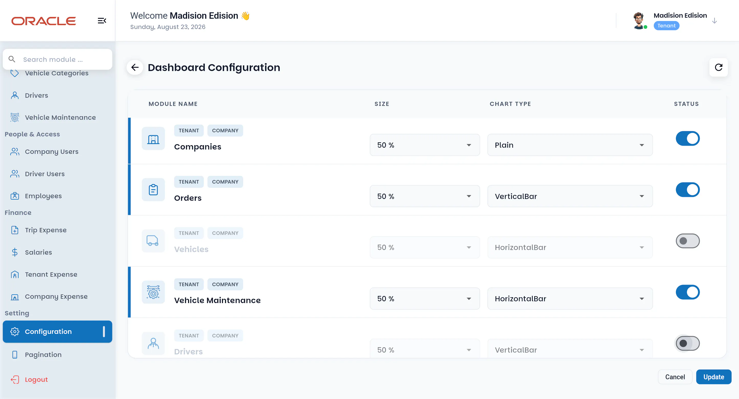
Task: Open Vehicle Maintenance size dropdown
Action: pos(425,298)
